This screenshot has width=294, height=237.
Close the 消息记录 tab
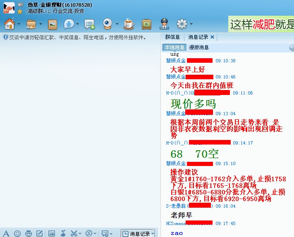point(213,37)
